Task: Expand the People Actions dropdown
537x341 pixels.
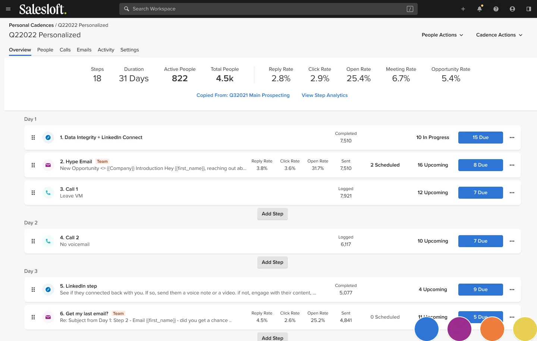Action: [442, 35]
